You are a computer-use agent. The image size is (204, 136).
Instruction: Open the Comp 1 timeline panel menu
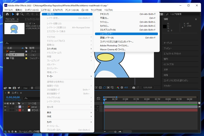[21, 93]
